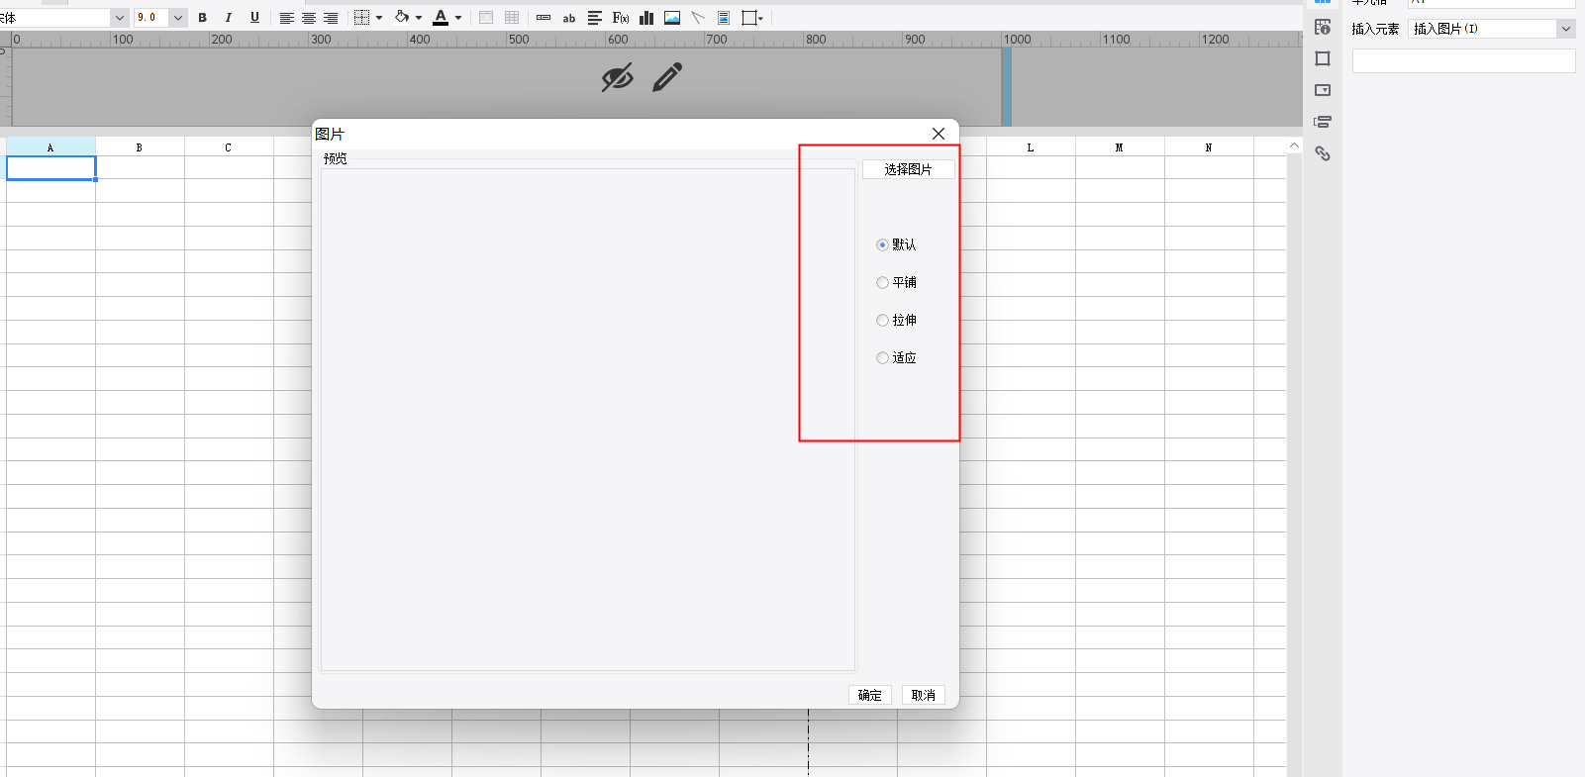Click the merge cells icon
Screen dimensions: 1585x777
[486, 18]
